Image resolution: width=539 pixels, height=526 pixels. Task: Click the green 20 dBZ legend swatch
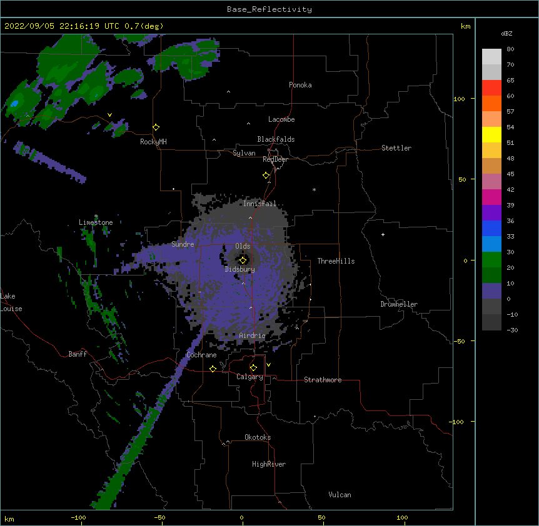pos(491,260)
